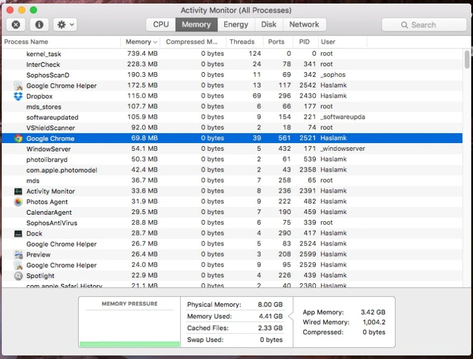Select the photolibraryd process
The image size is (473, 359).
click(x=232, y=159)
